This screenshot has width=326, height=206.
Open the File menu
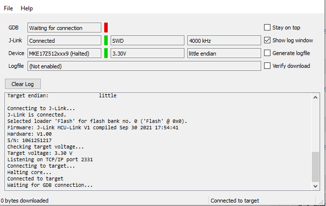pos(8,8)
